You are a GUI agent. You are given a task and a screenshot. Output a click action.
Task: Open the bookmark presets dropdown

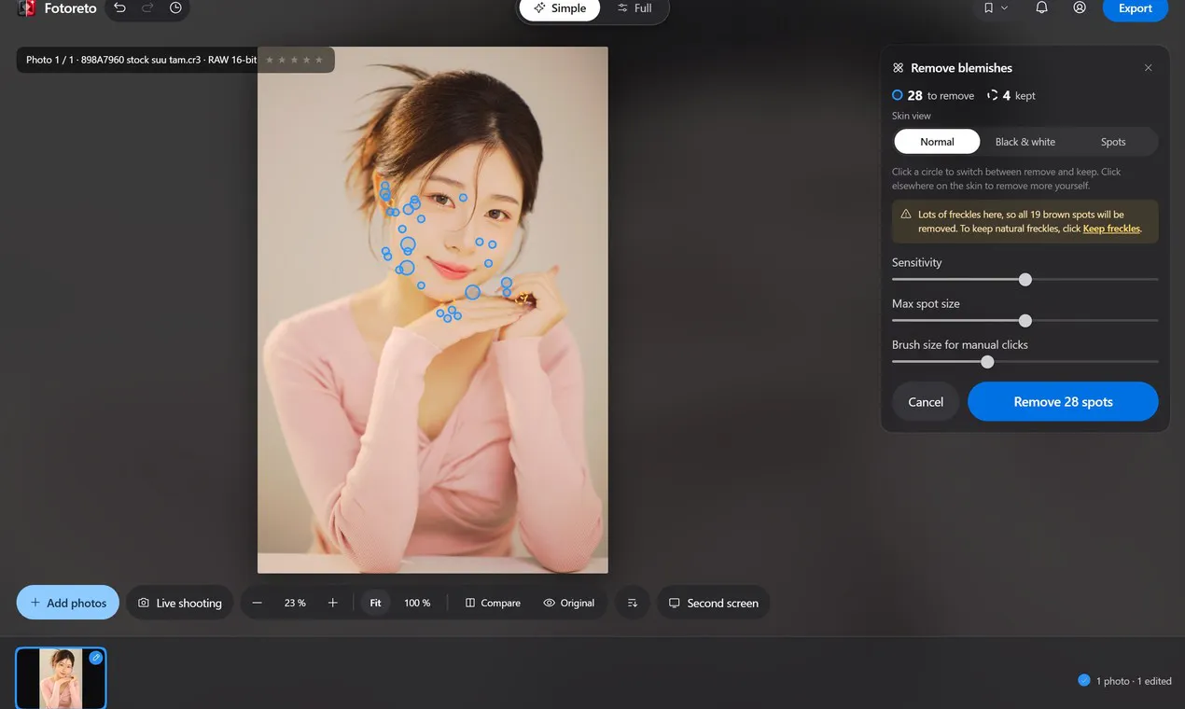[995, 7]
